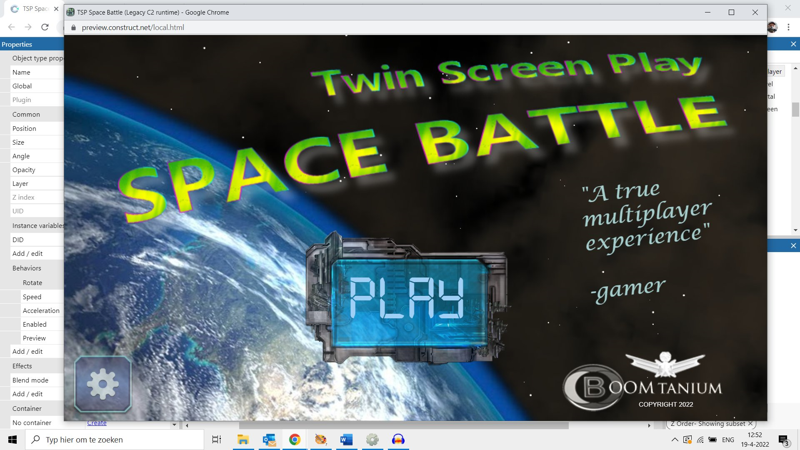Click the layout horizontal scrollbar thumb
This screenshot has width=800, height=450.
tap(403, 425)
